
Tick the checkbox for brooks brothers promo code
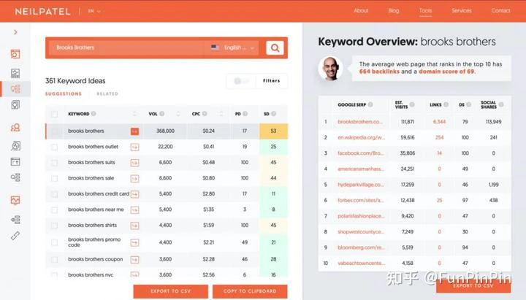(x=54, y=242)
